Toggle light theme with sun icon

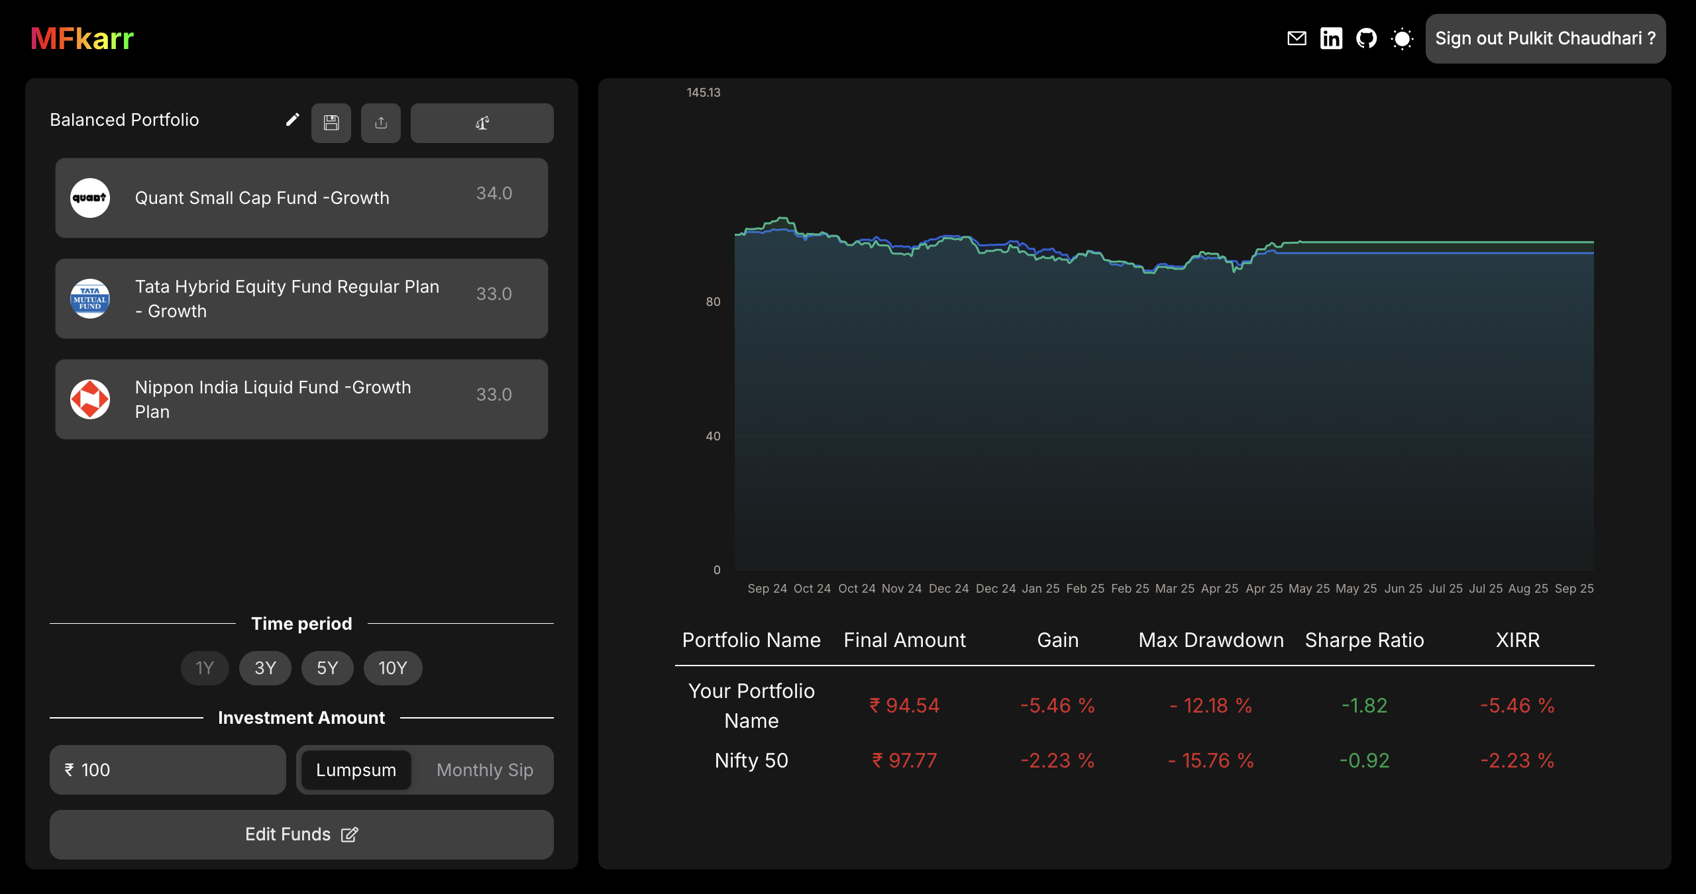pyautogui.click(x=1402, y=38)
